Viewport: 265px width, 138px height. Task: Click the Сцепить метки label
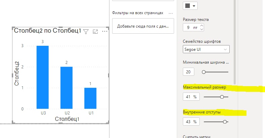click(197, 136)
